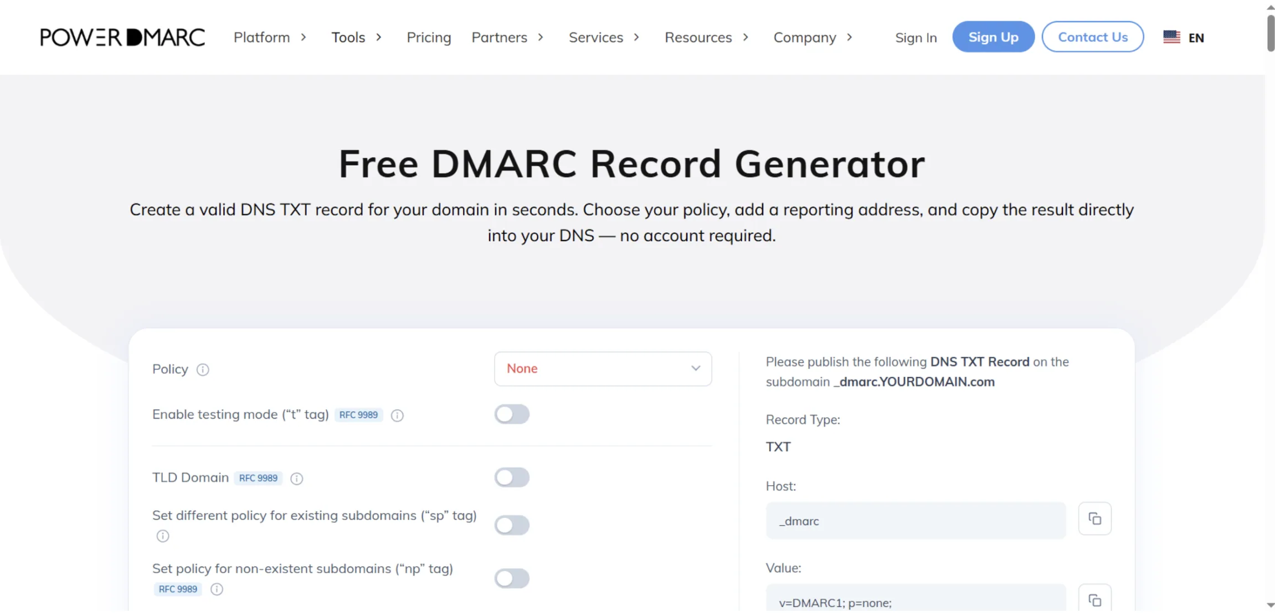Click the Contact Us button
Viewport: 1275px width, 613px height.
pyautogui.click(x=1093, y=37)
